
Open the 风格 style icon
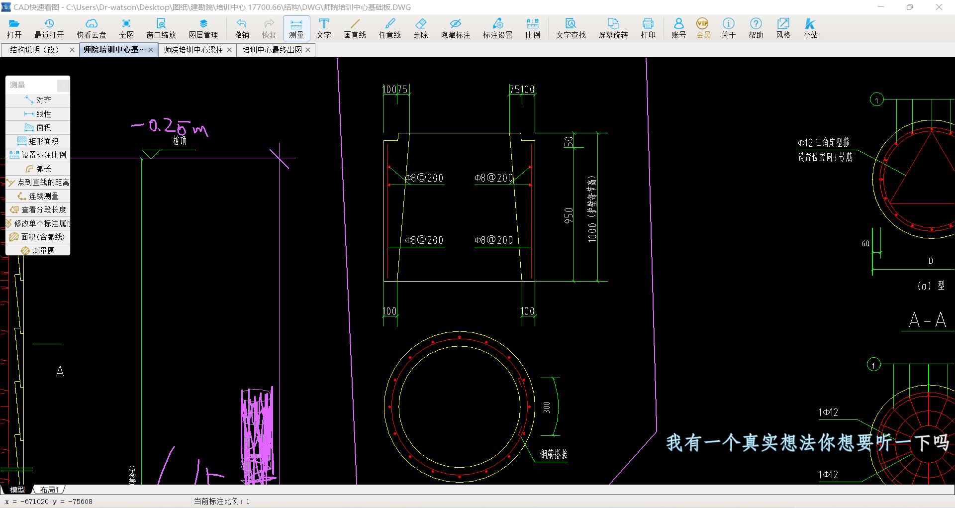[783, 28]
